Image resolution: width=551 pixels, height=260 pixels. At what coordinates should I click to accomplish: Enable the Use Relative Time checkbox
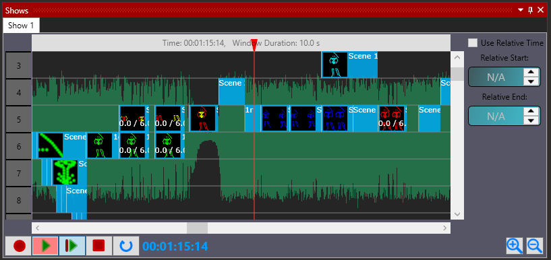(x=473, y=43)
